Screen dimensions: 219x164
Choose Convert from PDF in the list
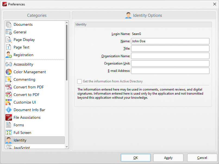click(35, 87)
